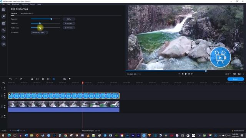This screenshot has height=138, width=246.
Task: Open the Transitions panel in sidebar
Action: [x=3, y=23]
